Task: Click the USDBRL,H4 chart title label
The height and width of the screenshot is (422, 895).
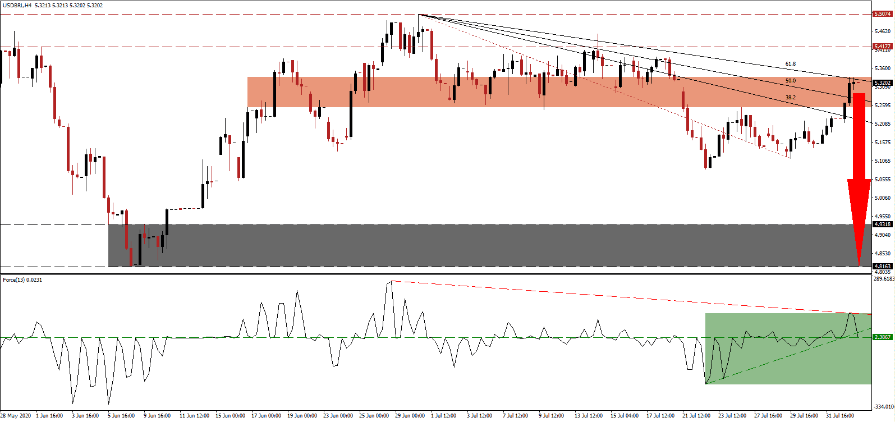Action: [17, 6]
